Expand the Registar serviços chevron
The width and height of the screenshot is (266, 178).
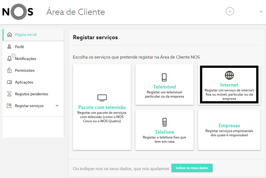click(57, 105)
